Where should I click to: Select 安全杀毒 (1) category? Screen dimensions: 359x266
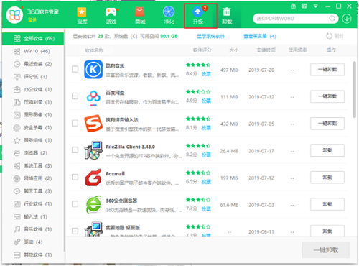(x=33, y=127)
